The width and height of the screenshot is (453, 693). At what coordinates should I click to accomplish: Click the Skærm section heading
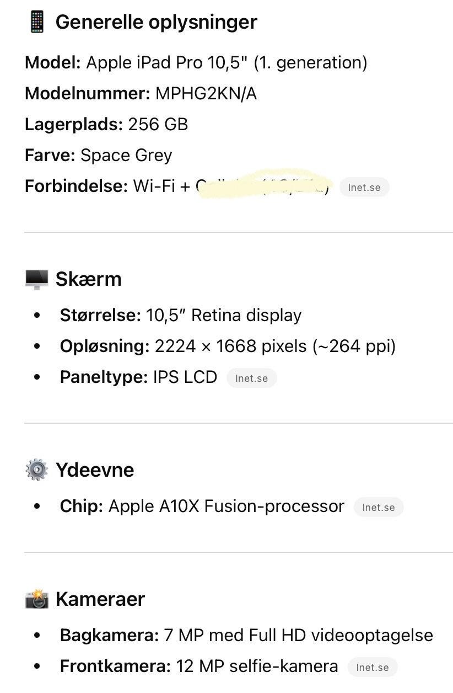tap(88, 279)
